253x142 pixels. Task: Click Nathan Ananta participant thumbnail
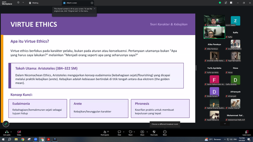(214, 103)
